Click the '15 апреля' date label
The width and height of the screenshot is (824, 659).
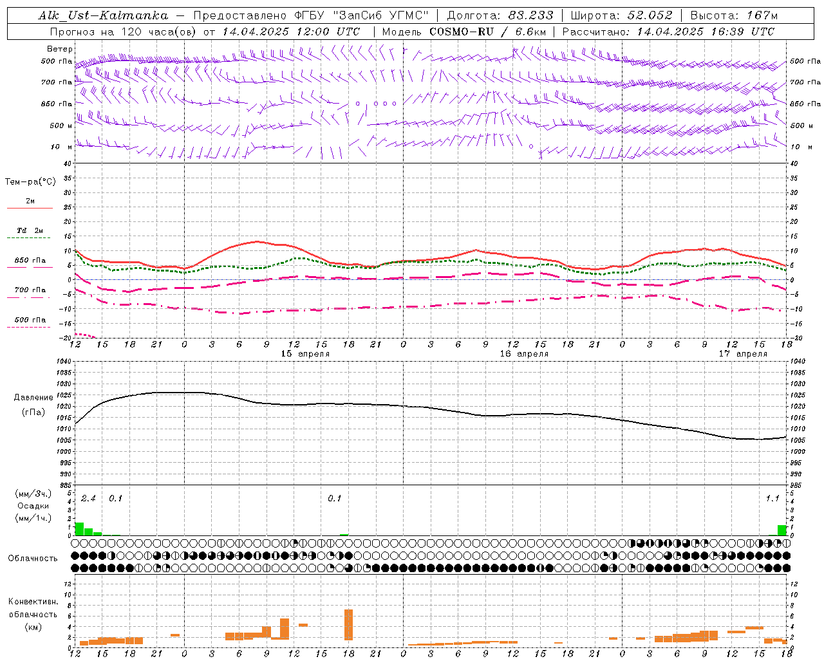pyautogui.click(x=305, y=354)
